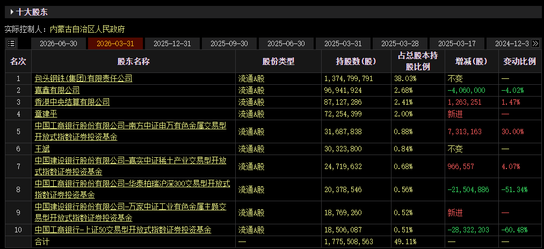Select the 2025-06-30 tab
The height and width of the screenshot is (249, 544).
click(286, 43)
